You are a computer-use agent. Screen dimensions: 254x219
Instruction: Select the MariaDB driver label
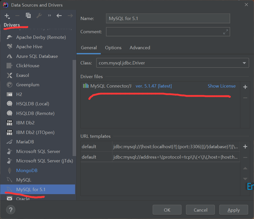25,142
